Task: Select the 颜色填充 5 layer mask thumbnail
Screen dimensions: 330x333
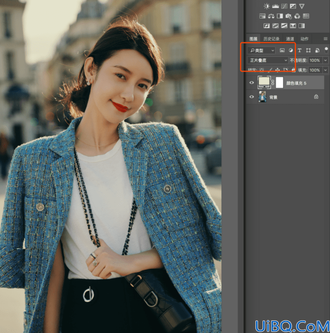Action: (279, 82)
